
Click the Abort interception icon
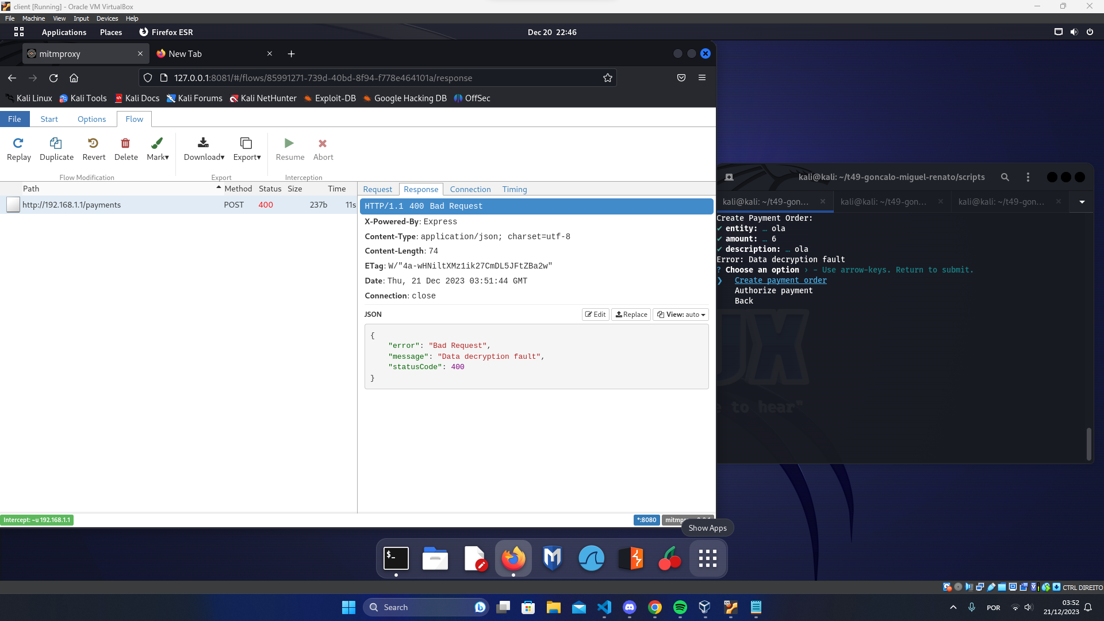tap(323, 143)
